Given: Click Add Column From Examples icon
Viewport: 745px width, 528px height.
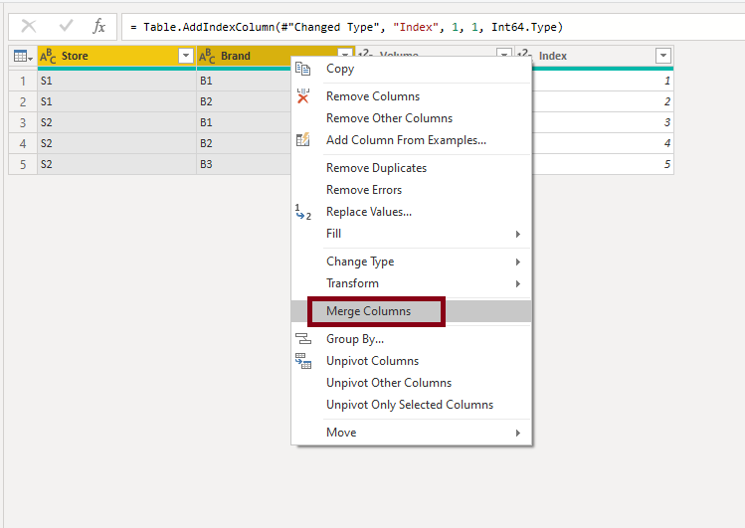Looking at the screenshot, I should (302, 139).
